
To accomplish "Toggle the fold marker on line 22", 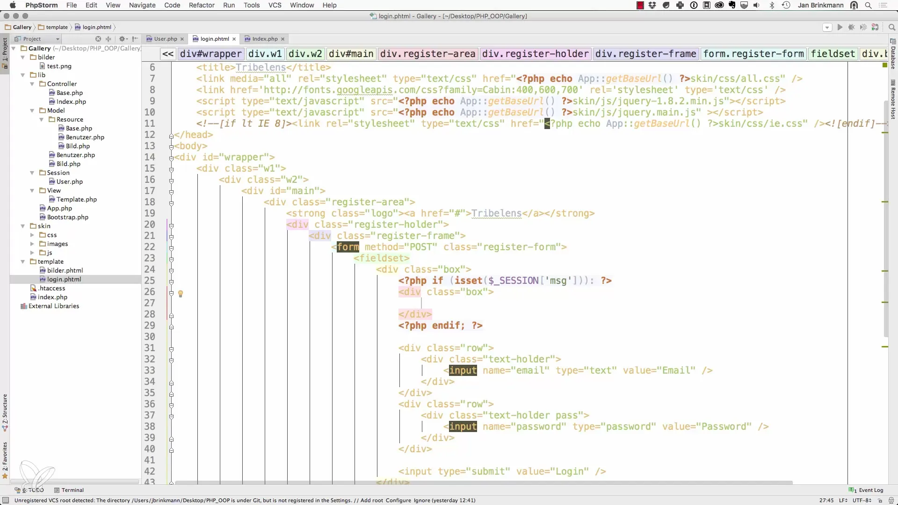I will [171, 248].
